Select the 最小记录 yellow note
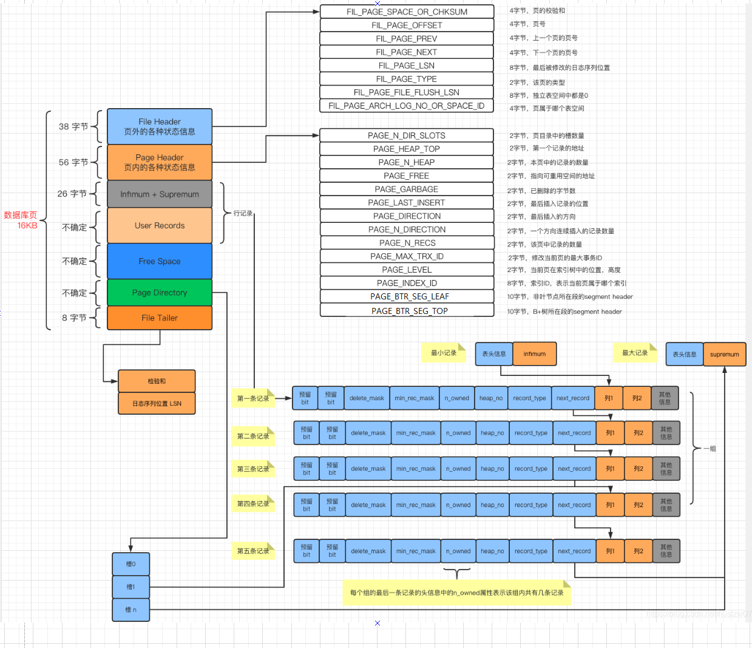The image size is (752, 648). point(444,353)
